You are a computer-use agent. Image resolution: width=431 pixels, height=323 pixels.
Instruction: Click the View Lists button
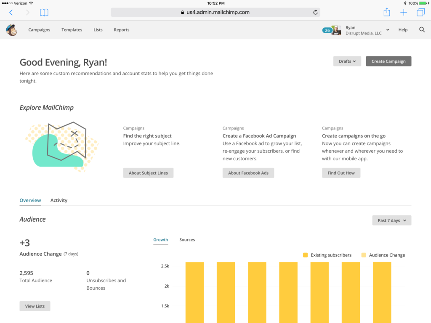(35, 306)
